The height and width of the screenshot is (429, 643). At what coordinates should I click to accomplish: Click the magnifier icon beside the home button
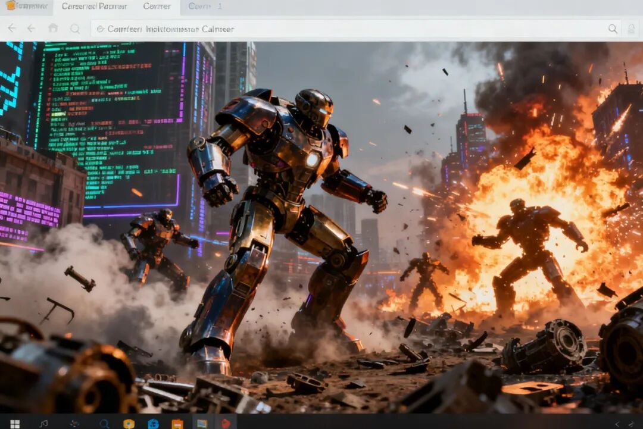tap(75, 29)
